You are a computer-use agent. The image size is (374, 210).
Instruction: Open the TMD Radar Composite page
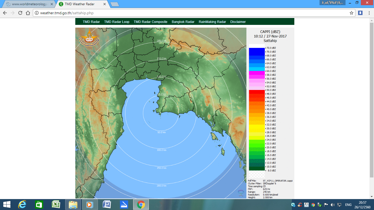(150, 22)
